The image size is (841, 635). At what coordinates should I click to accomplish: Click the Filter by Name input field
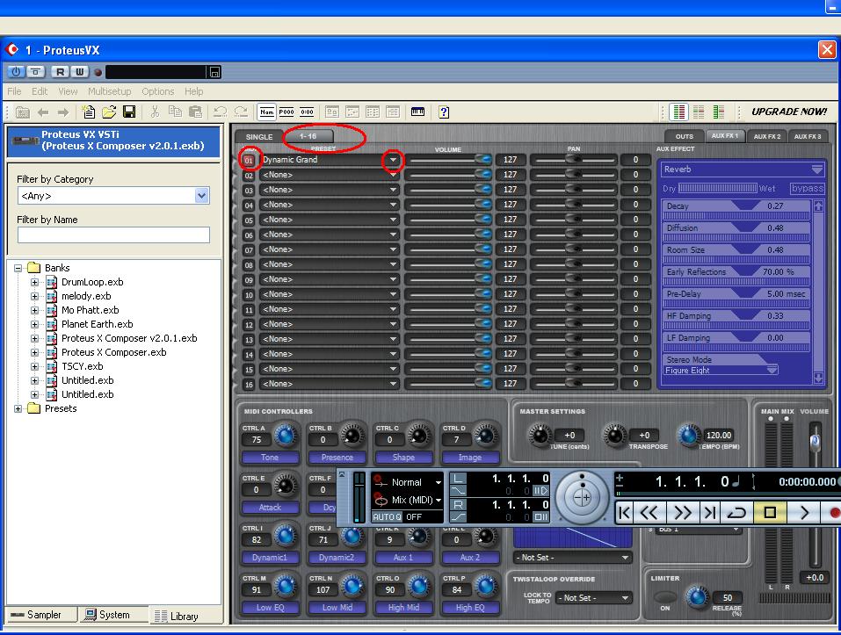click(x=113, y=235)
